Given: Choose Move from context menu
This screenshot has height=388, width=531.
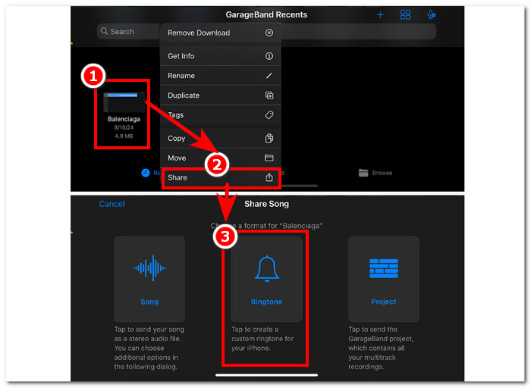Looking at the screenshot, I should click(221, 158).
